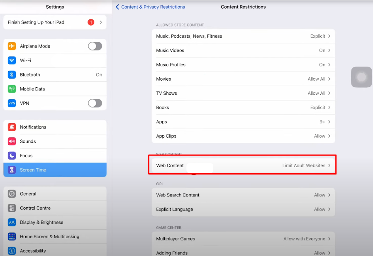Open the Apps 9+ rating chevron

(x=329, y=122)
